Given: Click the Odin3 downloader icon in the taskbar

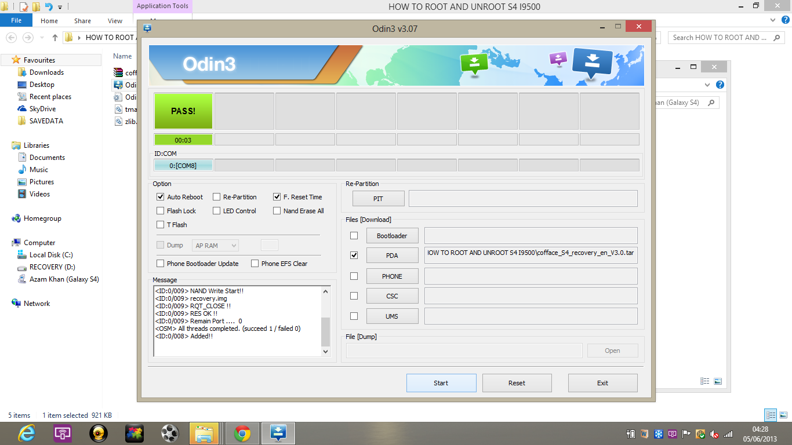Looking at the screenshot, I should 278,433.
